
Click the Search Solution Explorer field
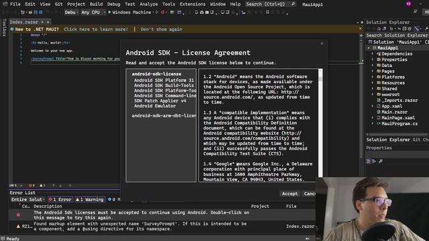click(x=397, y=35)
